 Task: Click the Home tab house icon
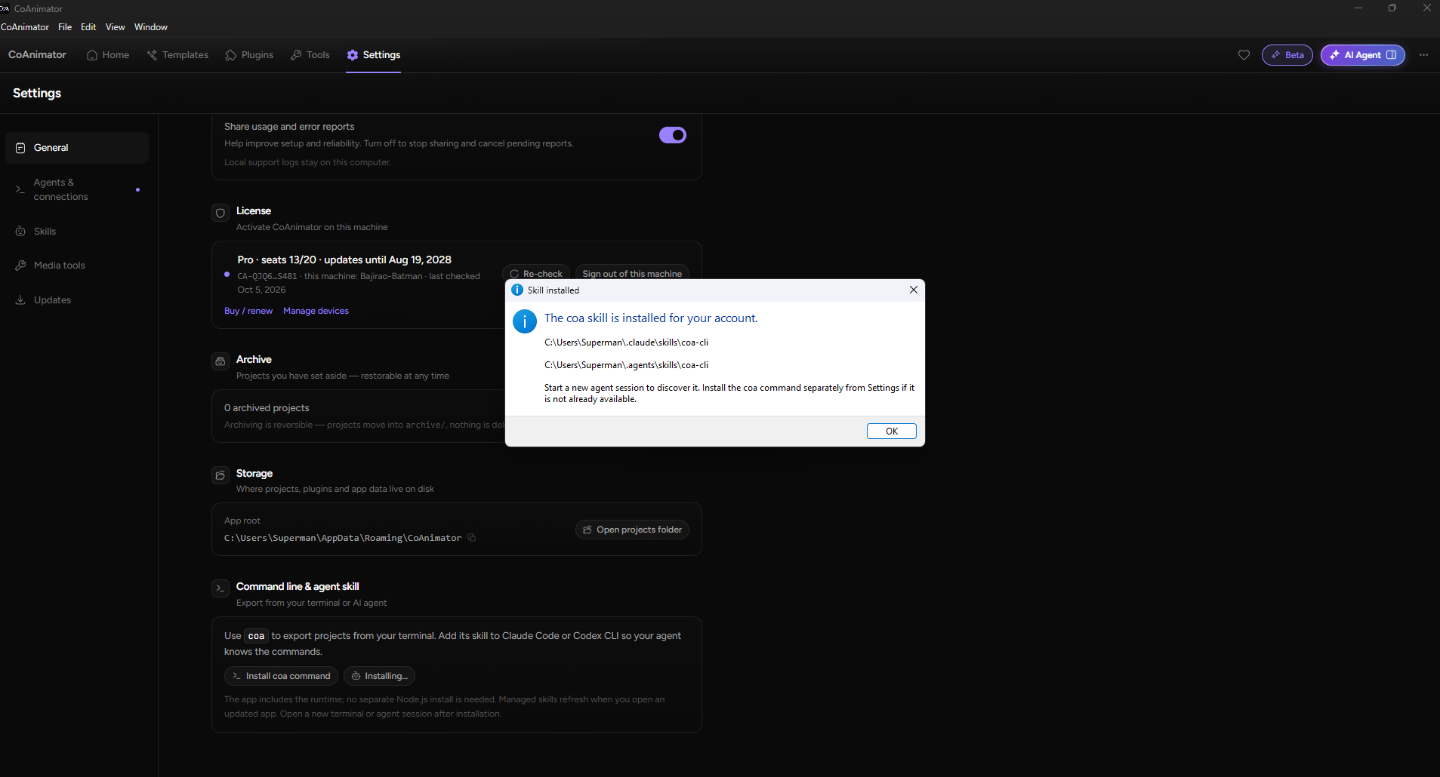coord(92,55)
